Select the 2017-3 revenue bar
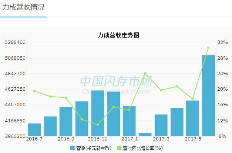The height and width of the screenshot is (153, 232). [161, 125]
